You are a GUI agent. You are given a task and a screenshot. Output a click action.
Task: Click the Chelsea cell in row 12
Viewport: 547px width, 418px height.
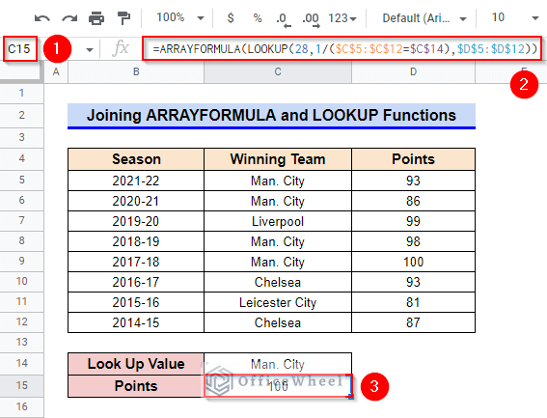[x=278, y=322]
